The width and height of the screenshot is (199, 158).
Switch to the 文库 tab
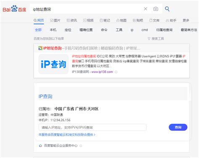point(154,20)
